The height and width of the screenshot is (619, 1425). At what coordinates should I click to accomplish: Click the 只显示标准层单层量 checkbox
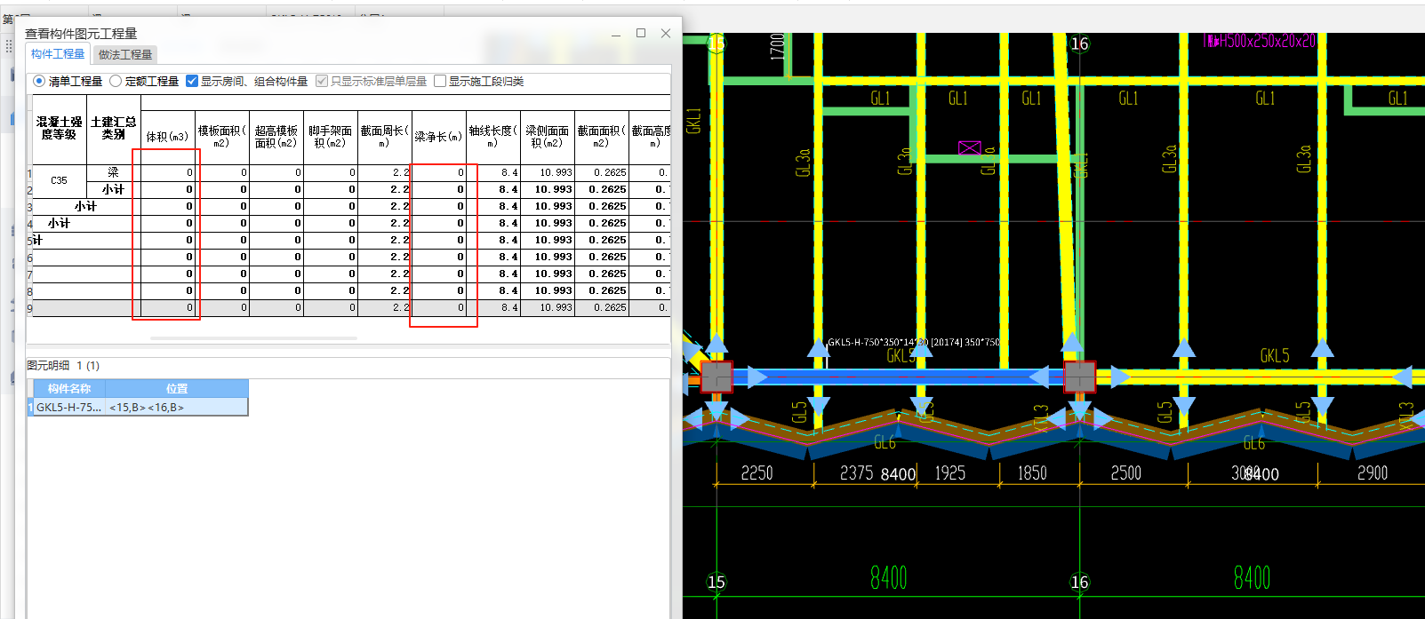[322, 81]
